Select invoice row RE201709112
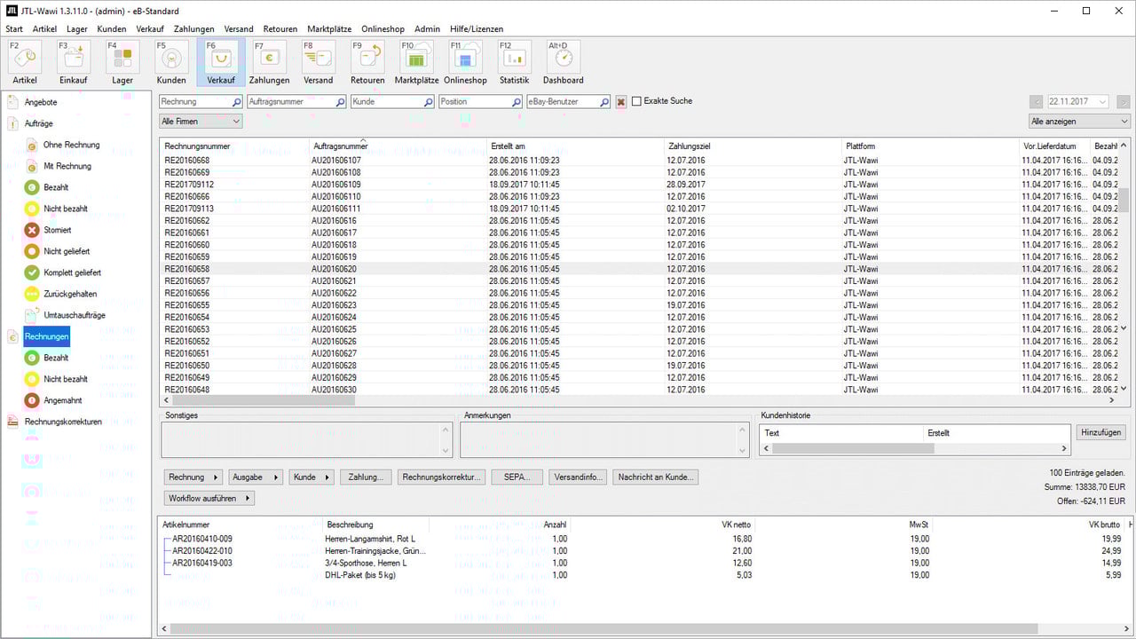 click(639, 185)
